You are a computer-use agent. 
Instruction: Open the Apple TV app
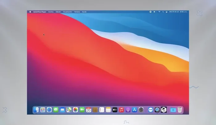coord(115,110)
